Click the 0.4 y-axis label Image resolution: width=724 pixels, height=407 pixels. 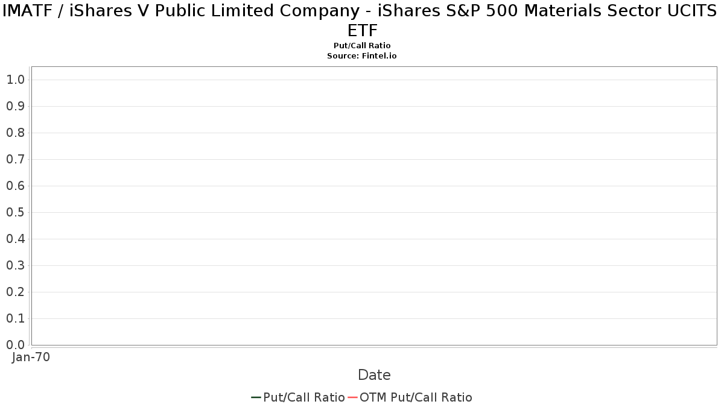(15, 239)
